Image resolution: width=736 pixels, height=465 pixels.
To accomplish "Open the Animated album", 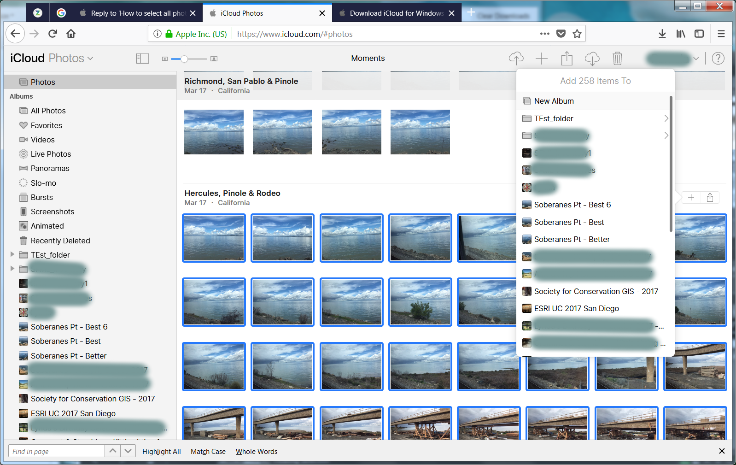I will tap(90, 226).
